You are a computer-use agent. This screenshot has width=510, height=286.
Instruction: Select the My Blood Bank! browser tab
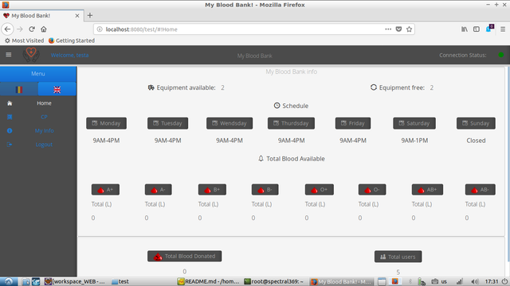tap(41, 16)
